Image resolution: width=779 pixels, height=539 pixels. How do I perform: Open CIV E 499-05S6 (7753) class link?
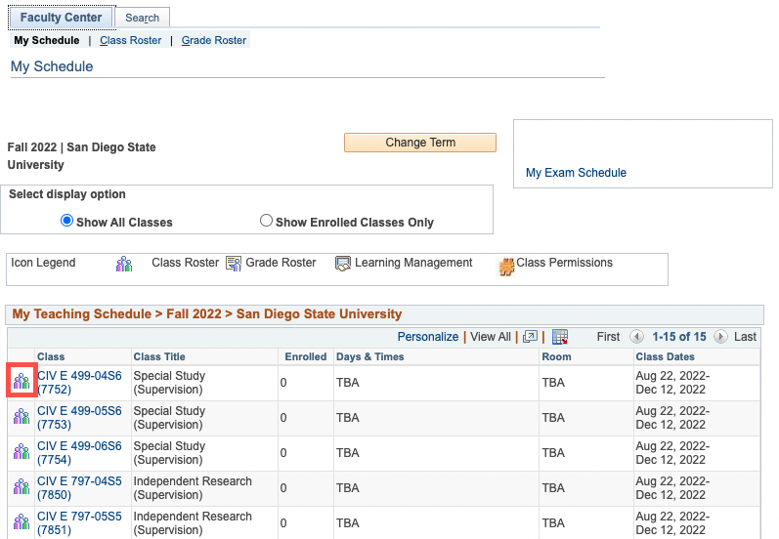(79, 418)
